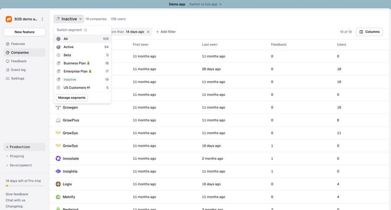
Task: Select the Enterprise Plan segment
Action: 82,71
